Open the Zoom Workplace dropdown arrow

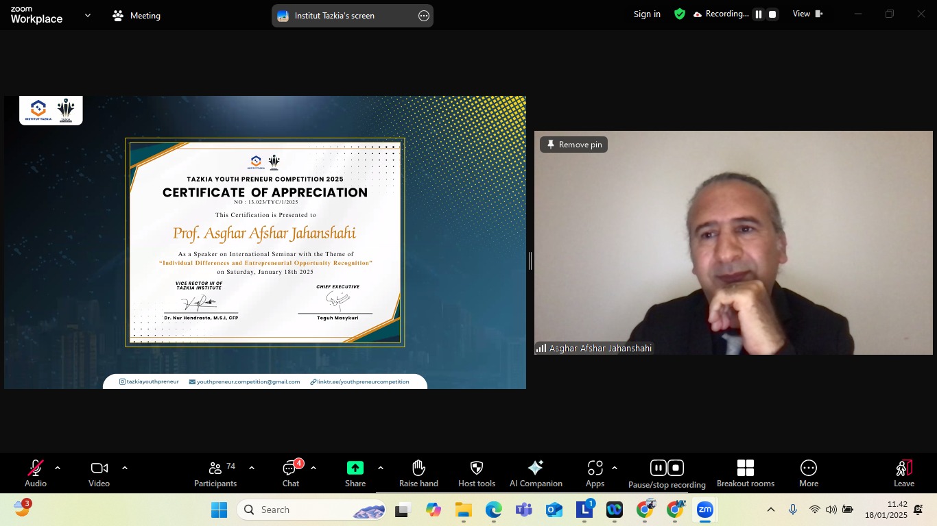click(87, 15)
